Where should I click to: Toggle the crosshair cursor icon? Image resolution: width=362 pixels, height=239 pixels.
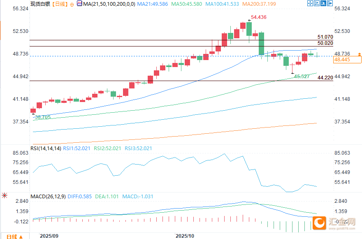click(310, 3)
